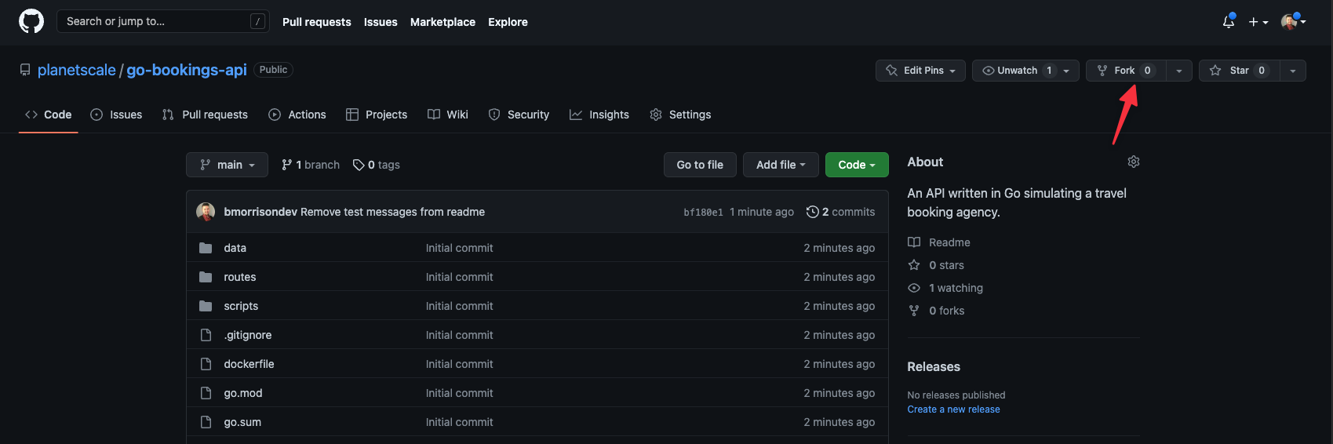
Task: Open the Projects tab
Action: coord(377,115)
